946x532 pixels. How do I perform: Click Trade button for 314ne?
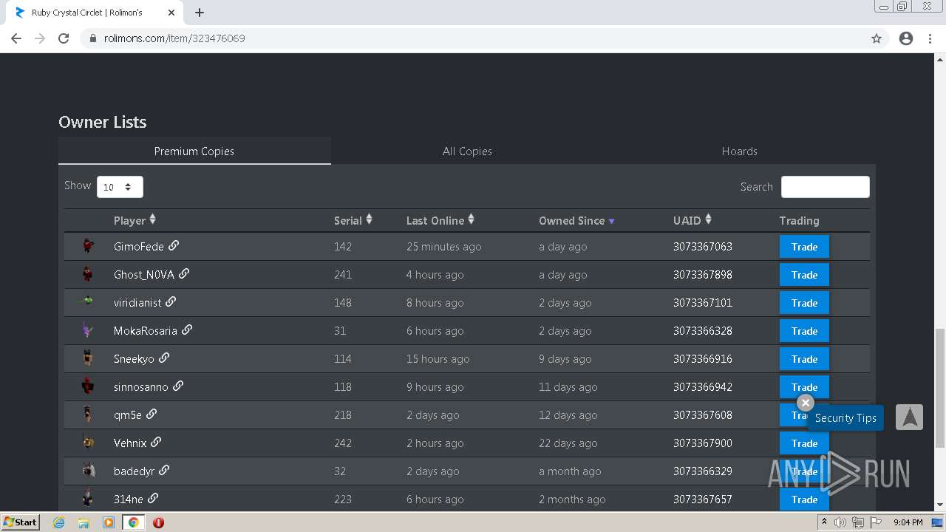tap(804, 499)
